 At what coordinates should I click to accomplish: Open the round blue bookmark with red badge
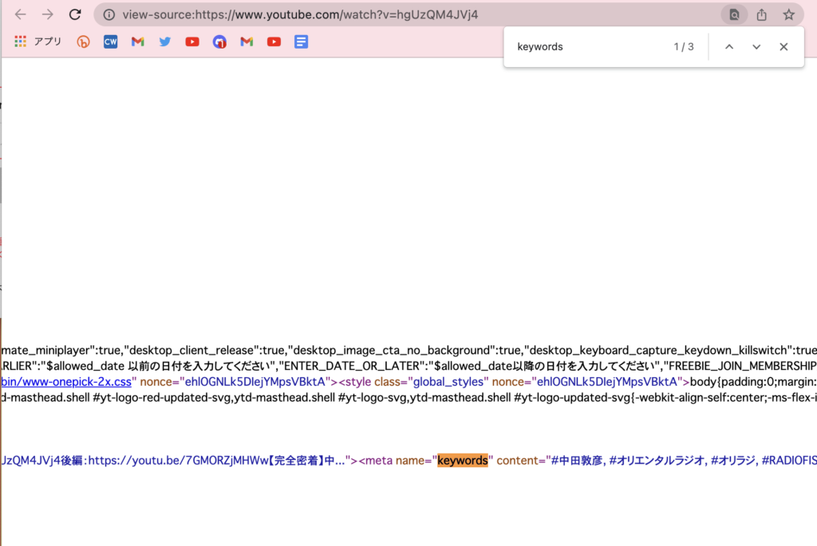[219, 41]
